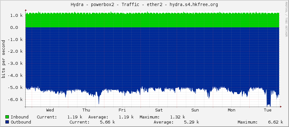
Task: Click the '-6.0 k' y-axis label
Action: [15, 99]
